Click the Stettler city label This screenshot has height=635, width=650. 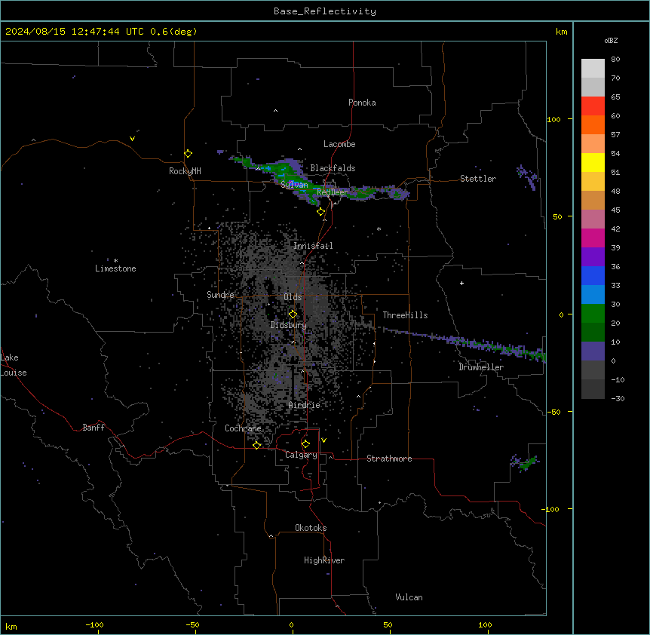[478, 179]
